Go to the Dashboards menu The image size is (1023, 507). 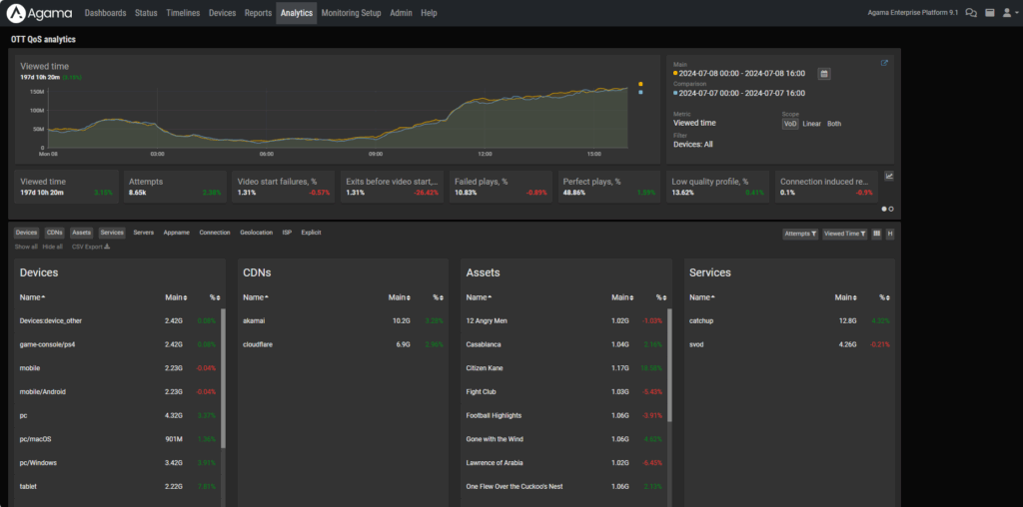click(105, 13)
